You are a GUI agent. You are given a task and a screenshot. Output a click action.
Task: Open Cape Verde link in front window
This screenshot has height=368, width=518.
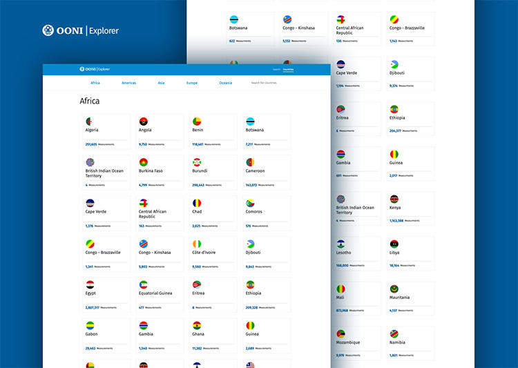pos(96,211)
